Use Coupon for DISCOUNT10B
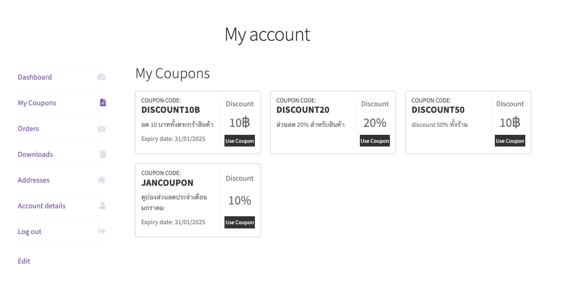 [x=239, y=141]
